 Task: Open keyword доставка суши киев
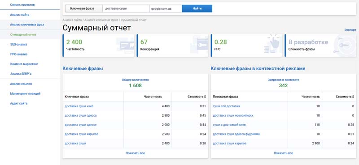point(79,106)
